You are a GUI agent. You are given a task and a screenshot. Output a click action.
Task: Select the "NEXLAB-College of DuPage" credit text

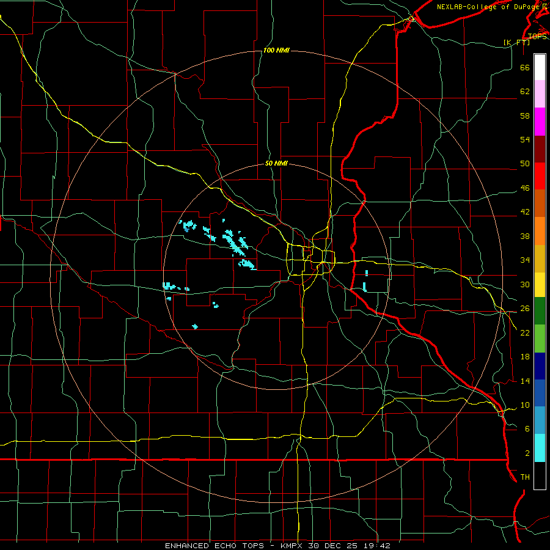click(488, 7)
